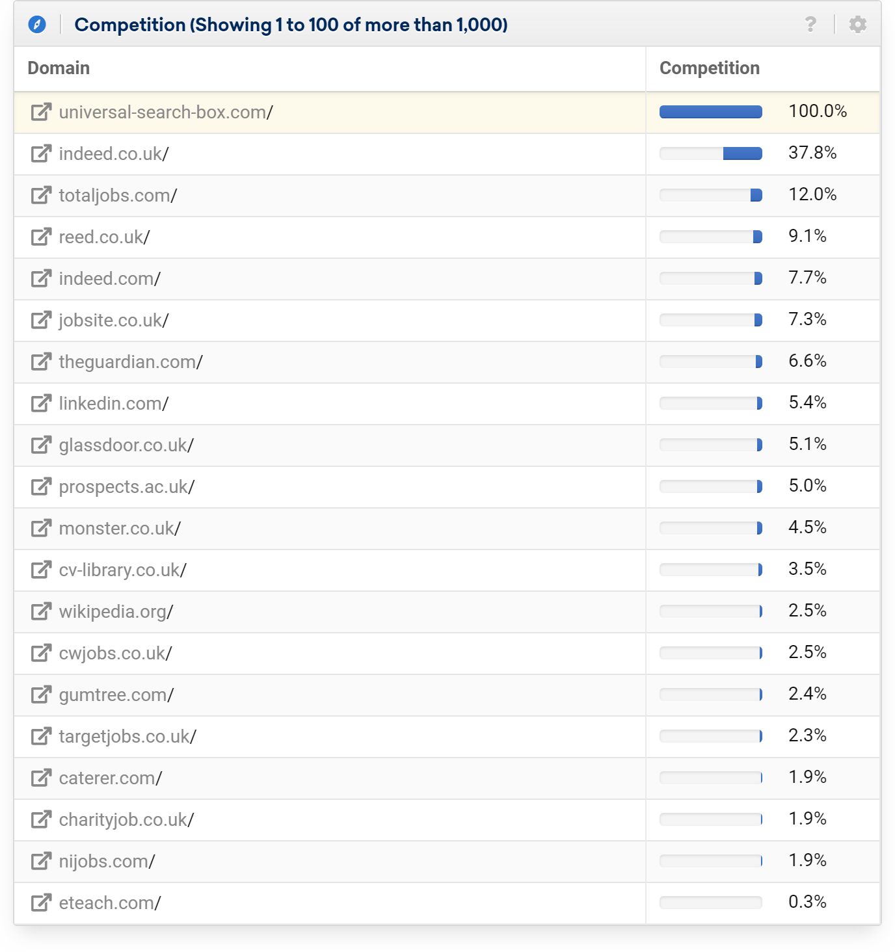Click the Domain column header

(x=59, y=68)
